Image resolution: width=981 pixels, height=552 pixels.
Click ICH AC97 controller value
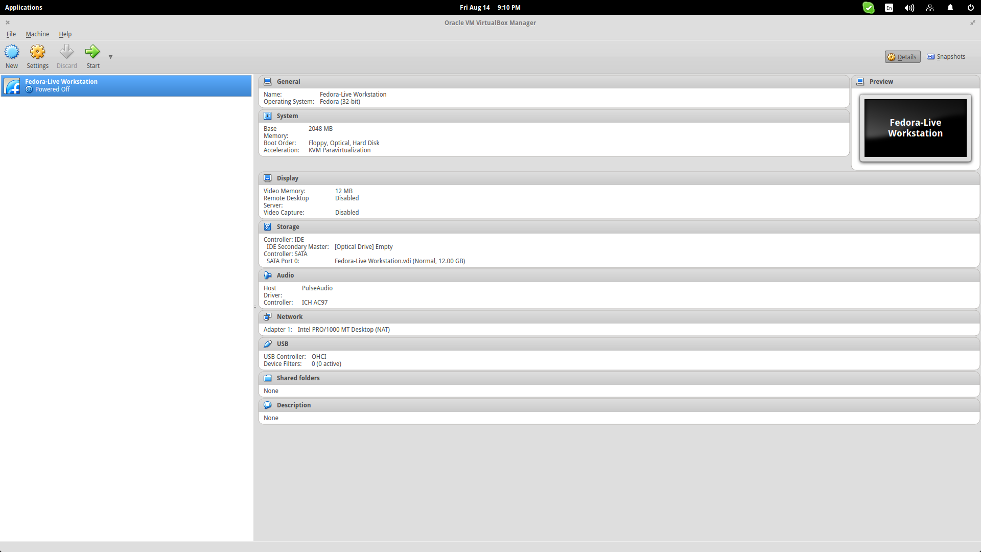pos(315,303)
